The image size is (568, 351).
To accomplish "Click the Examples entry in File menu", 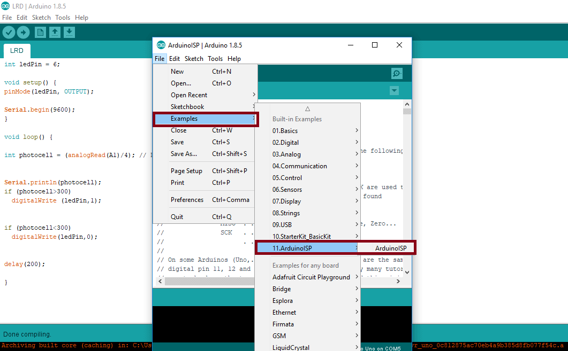I will point(205,119).
